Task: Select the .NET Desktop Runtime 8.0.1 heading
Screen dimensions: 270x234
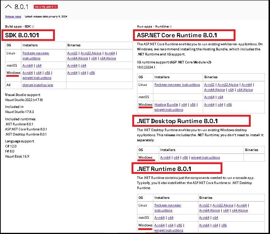Action: click(x=177, y=121)
